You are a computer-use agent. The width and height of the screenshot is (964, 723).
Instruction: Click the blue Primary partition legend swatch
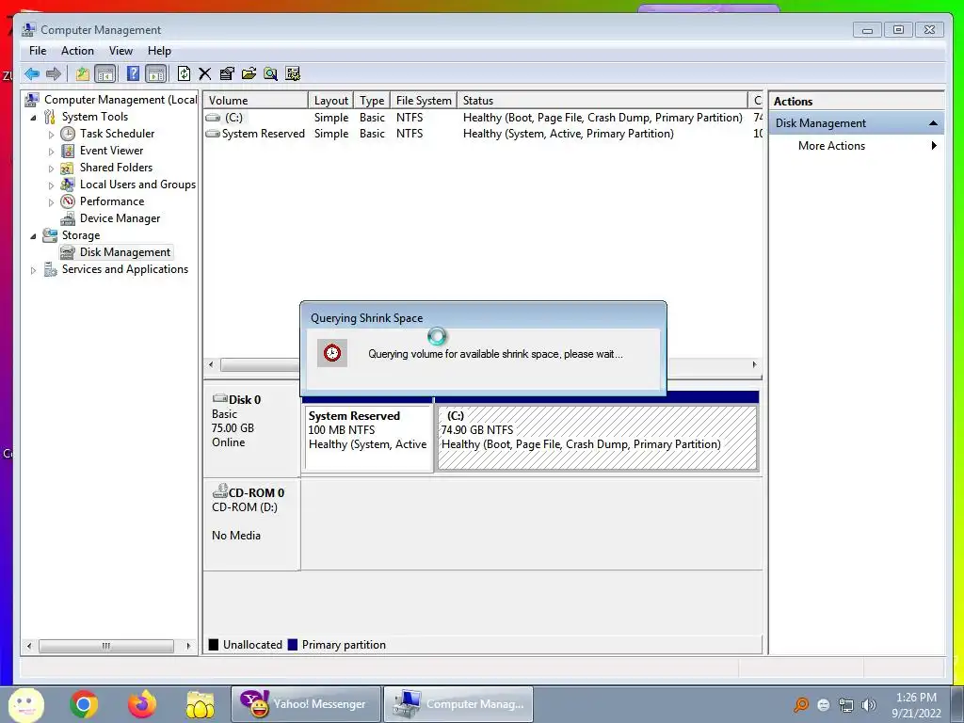293,645
